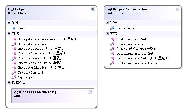Expand the SqlConnectionOwnership enum chevron
The image size is (187, 112).
tap(90, 92)
